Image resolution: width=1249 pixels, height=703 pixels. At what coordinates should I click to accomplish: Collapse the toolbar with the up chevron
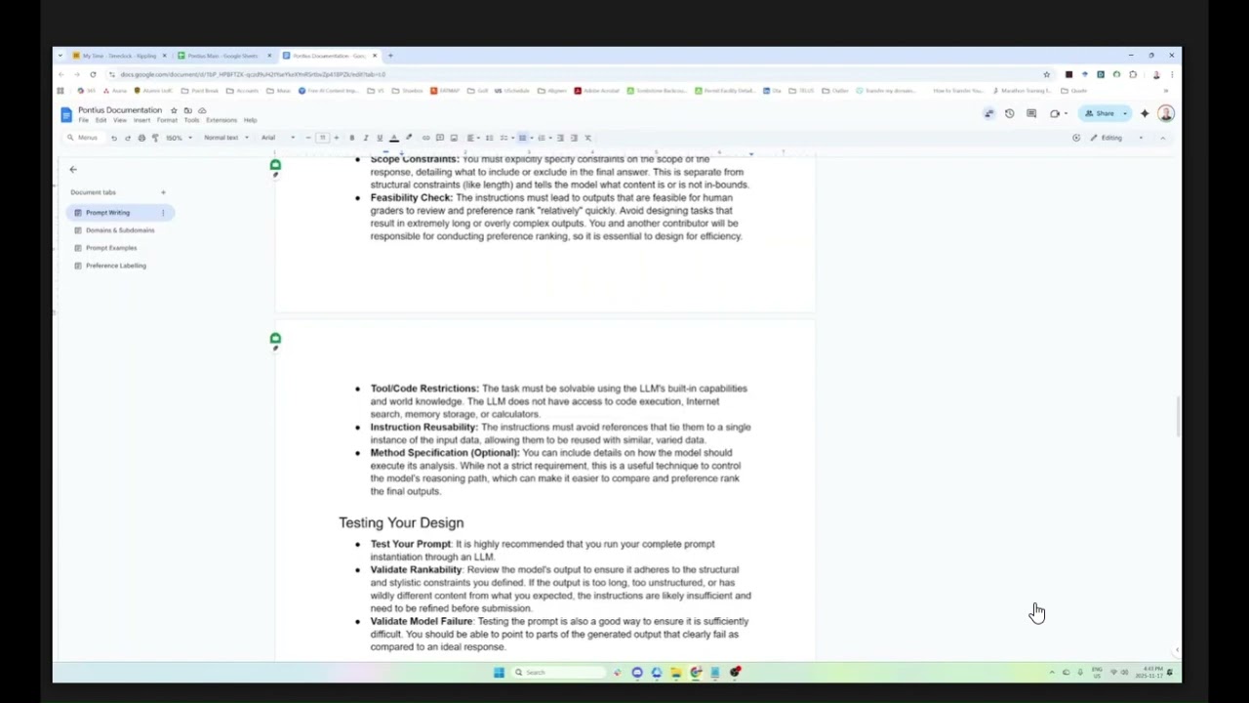[x=1162, y=138]
